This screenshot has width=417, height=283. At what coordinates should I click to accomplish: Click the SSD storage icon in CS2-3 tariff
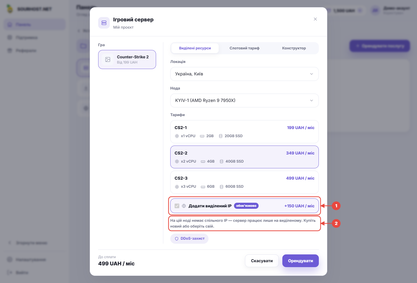(x=222, y=187)
